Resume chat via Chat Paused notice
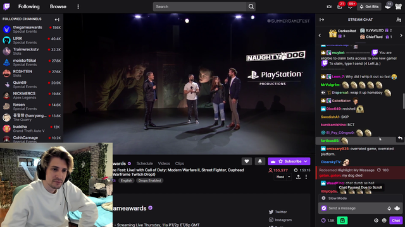 pos(360,187)
